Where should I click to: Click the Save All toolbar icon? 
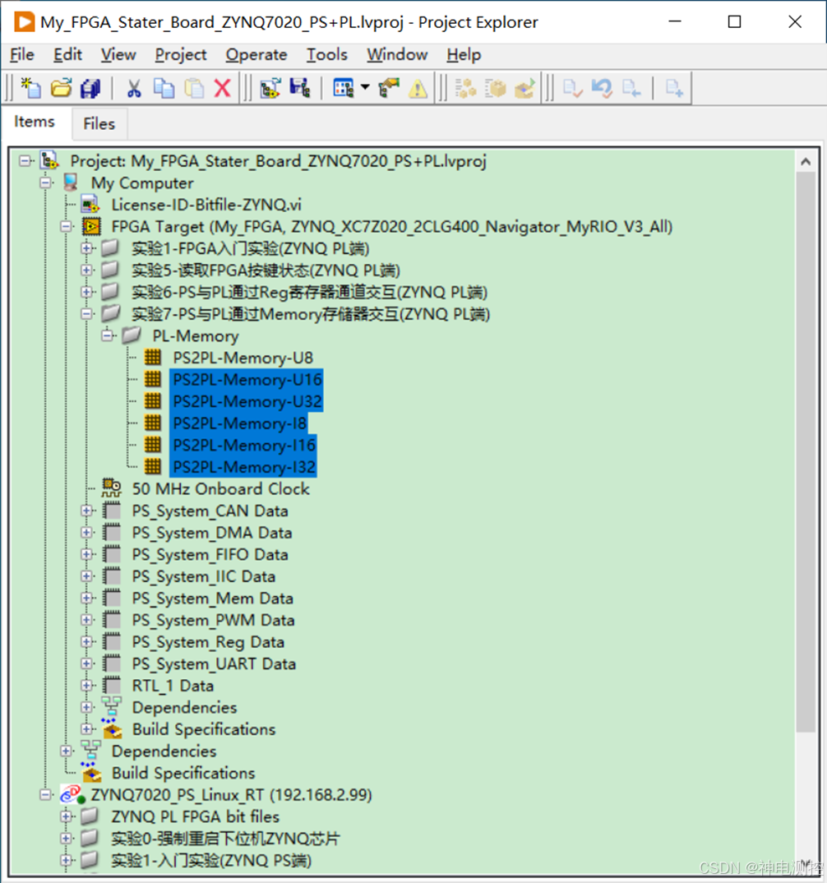pyautogui.click(x=90, y=89)
